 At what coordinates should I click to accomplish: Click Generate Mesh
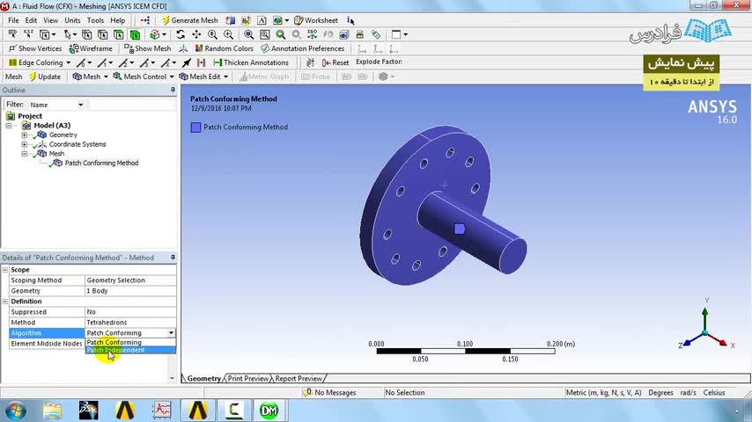190,20
